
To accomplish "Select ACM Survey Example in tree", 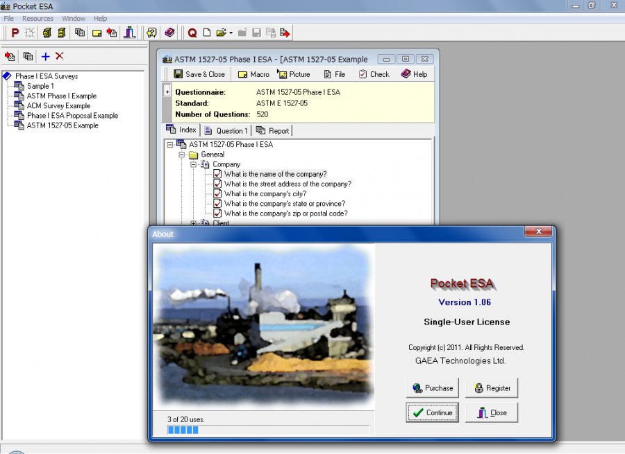I will 58,106.
